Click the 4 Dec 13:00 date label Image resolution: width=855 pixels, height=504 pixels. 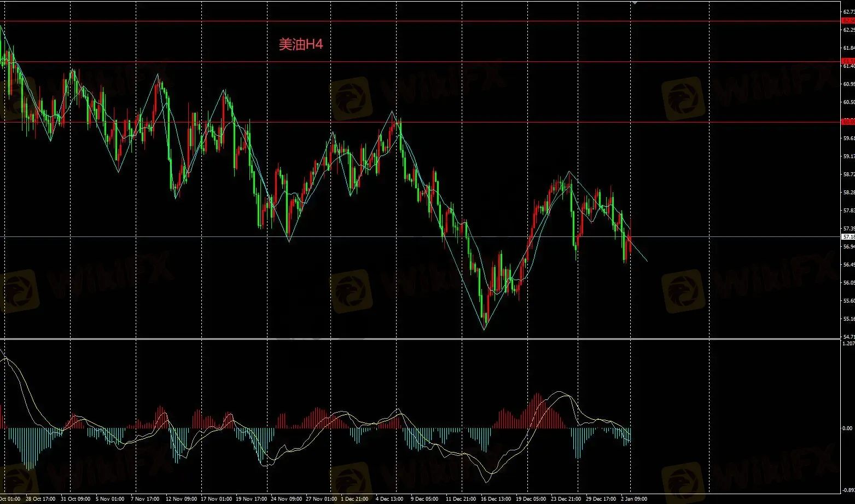(389, 499)
